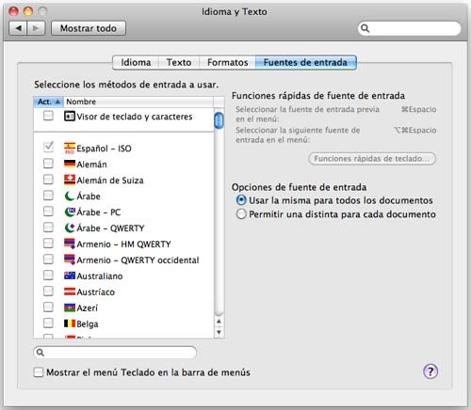This screenshot has height=410, width=471.
Task: Check the Armenio – QWERTY occidental checkbox
Action: tap(48, 260)
